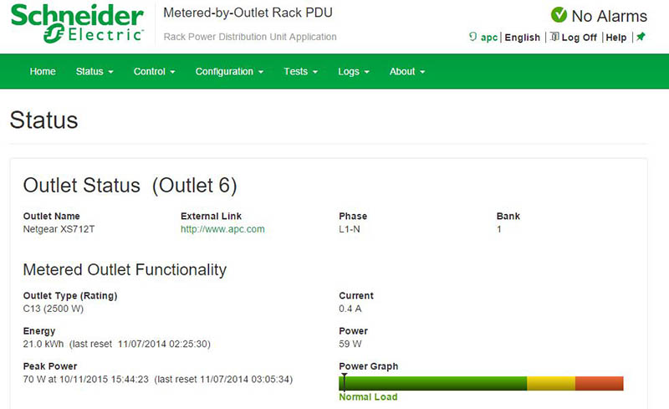Click the Log Off door icon

click(554, 37)
